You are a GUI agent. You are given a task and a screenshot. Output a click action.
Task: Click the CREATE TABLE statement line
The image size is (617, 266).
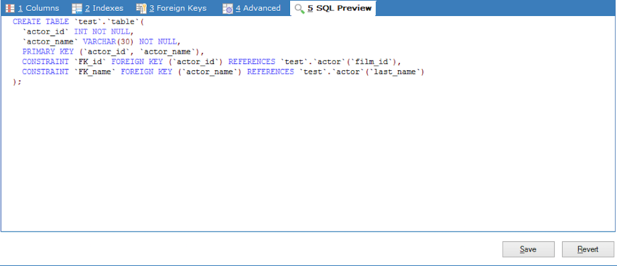(79, 22)
